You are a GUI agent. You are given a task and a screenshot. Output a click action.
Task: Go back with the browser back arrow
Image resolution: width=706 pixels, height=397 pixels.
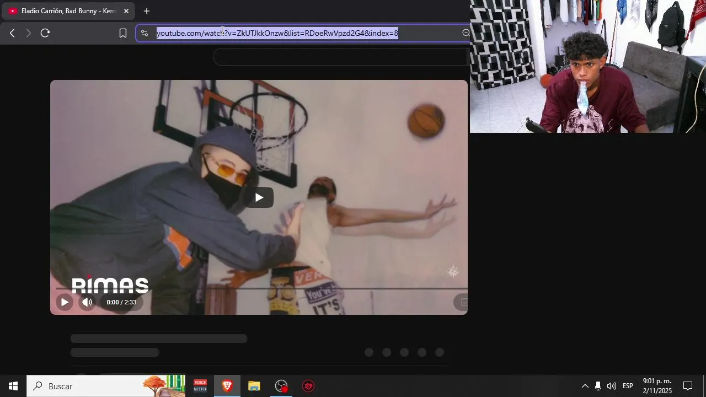tap(12, 33)
